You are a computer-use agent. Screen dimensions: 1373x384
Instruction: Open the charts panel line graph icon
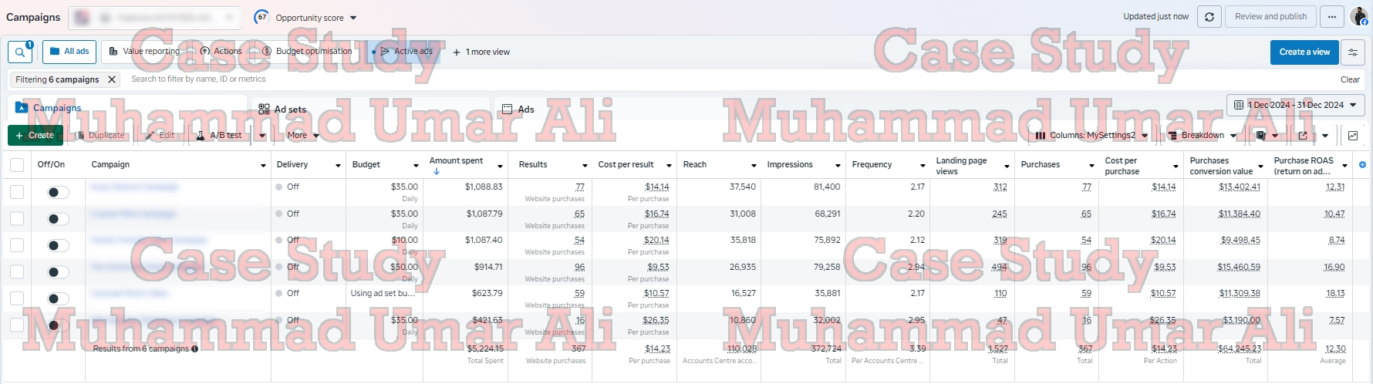pos(1353,136)
